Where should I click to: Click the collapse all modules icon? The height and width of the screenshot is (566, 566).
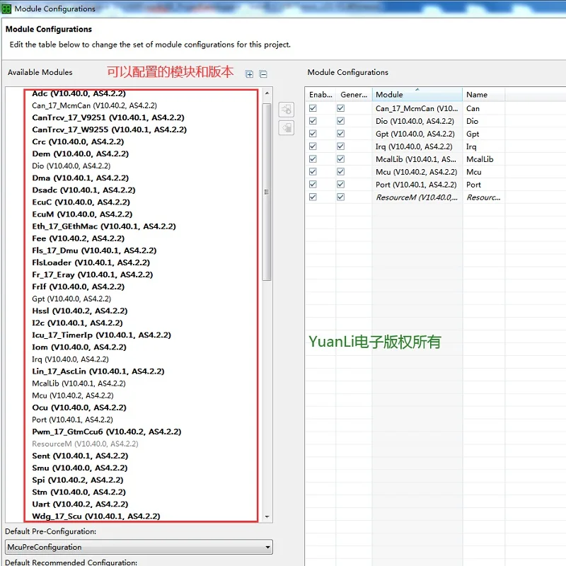coord(263,74)
